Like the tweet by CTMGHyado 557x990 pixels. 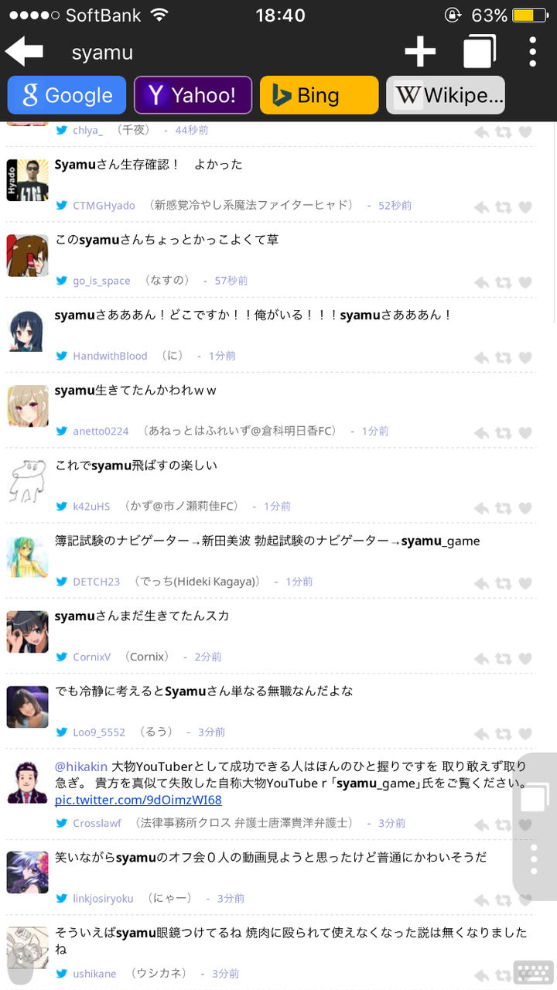point(525,207)
